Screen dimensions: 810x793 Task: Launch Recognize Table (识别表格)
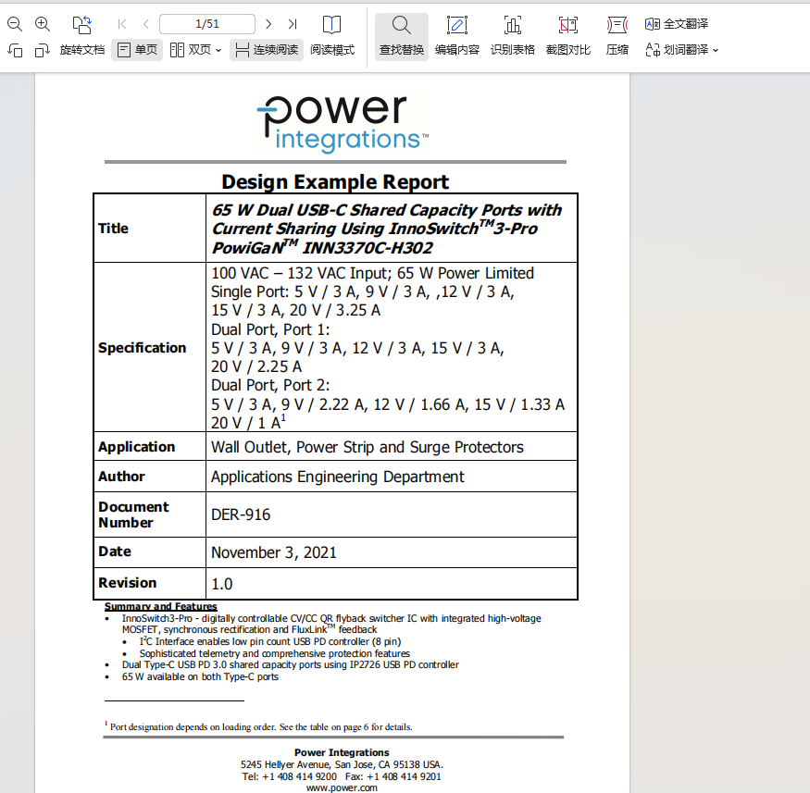click(513, 36)
